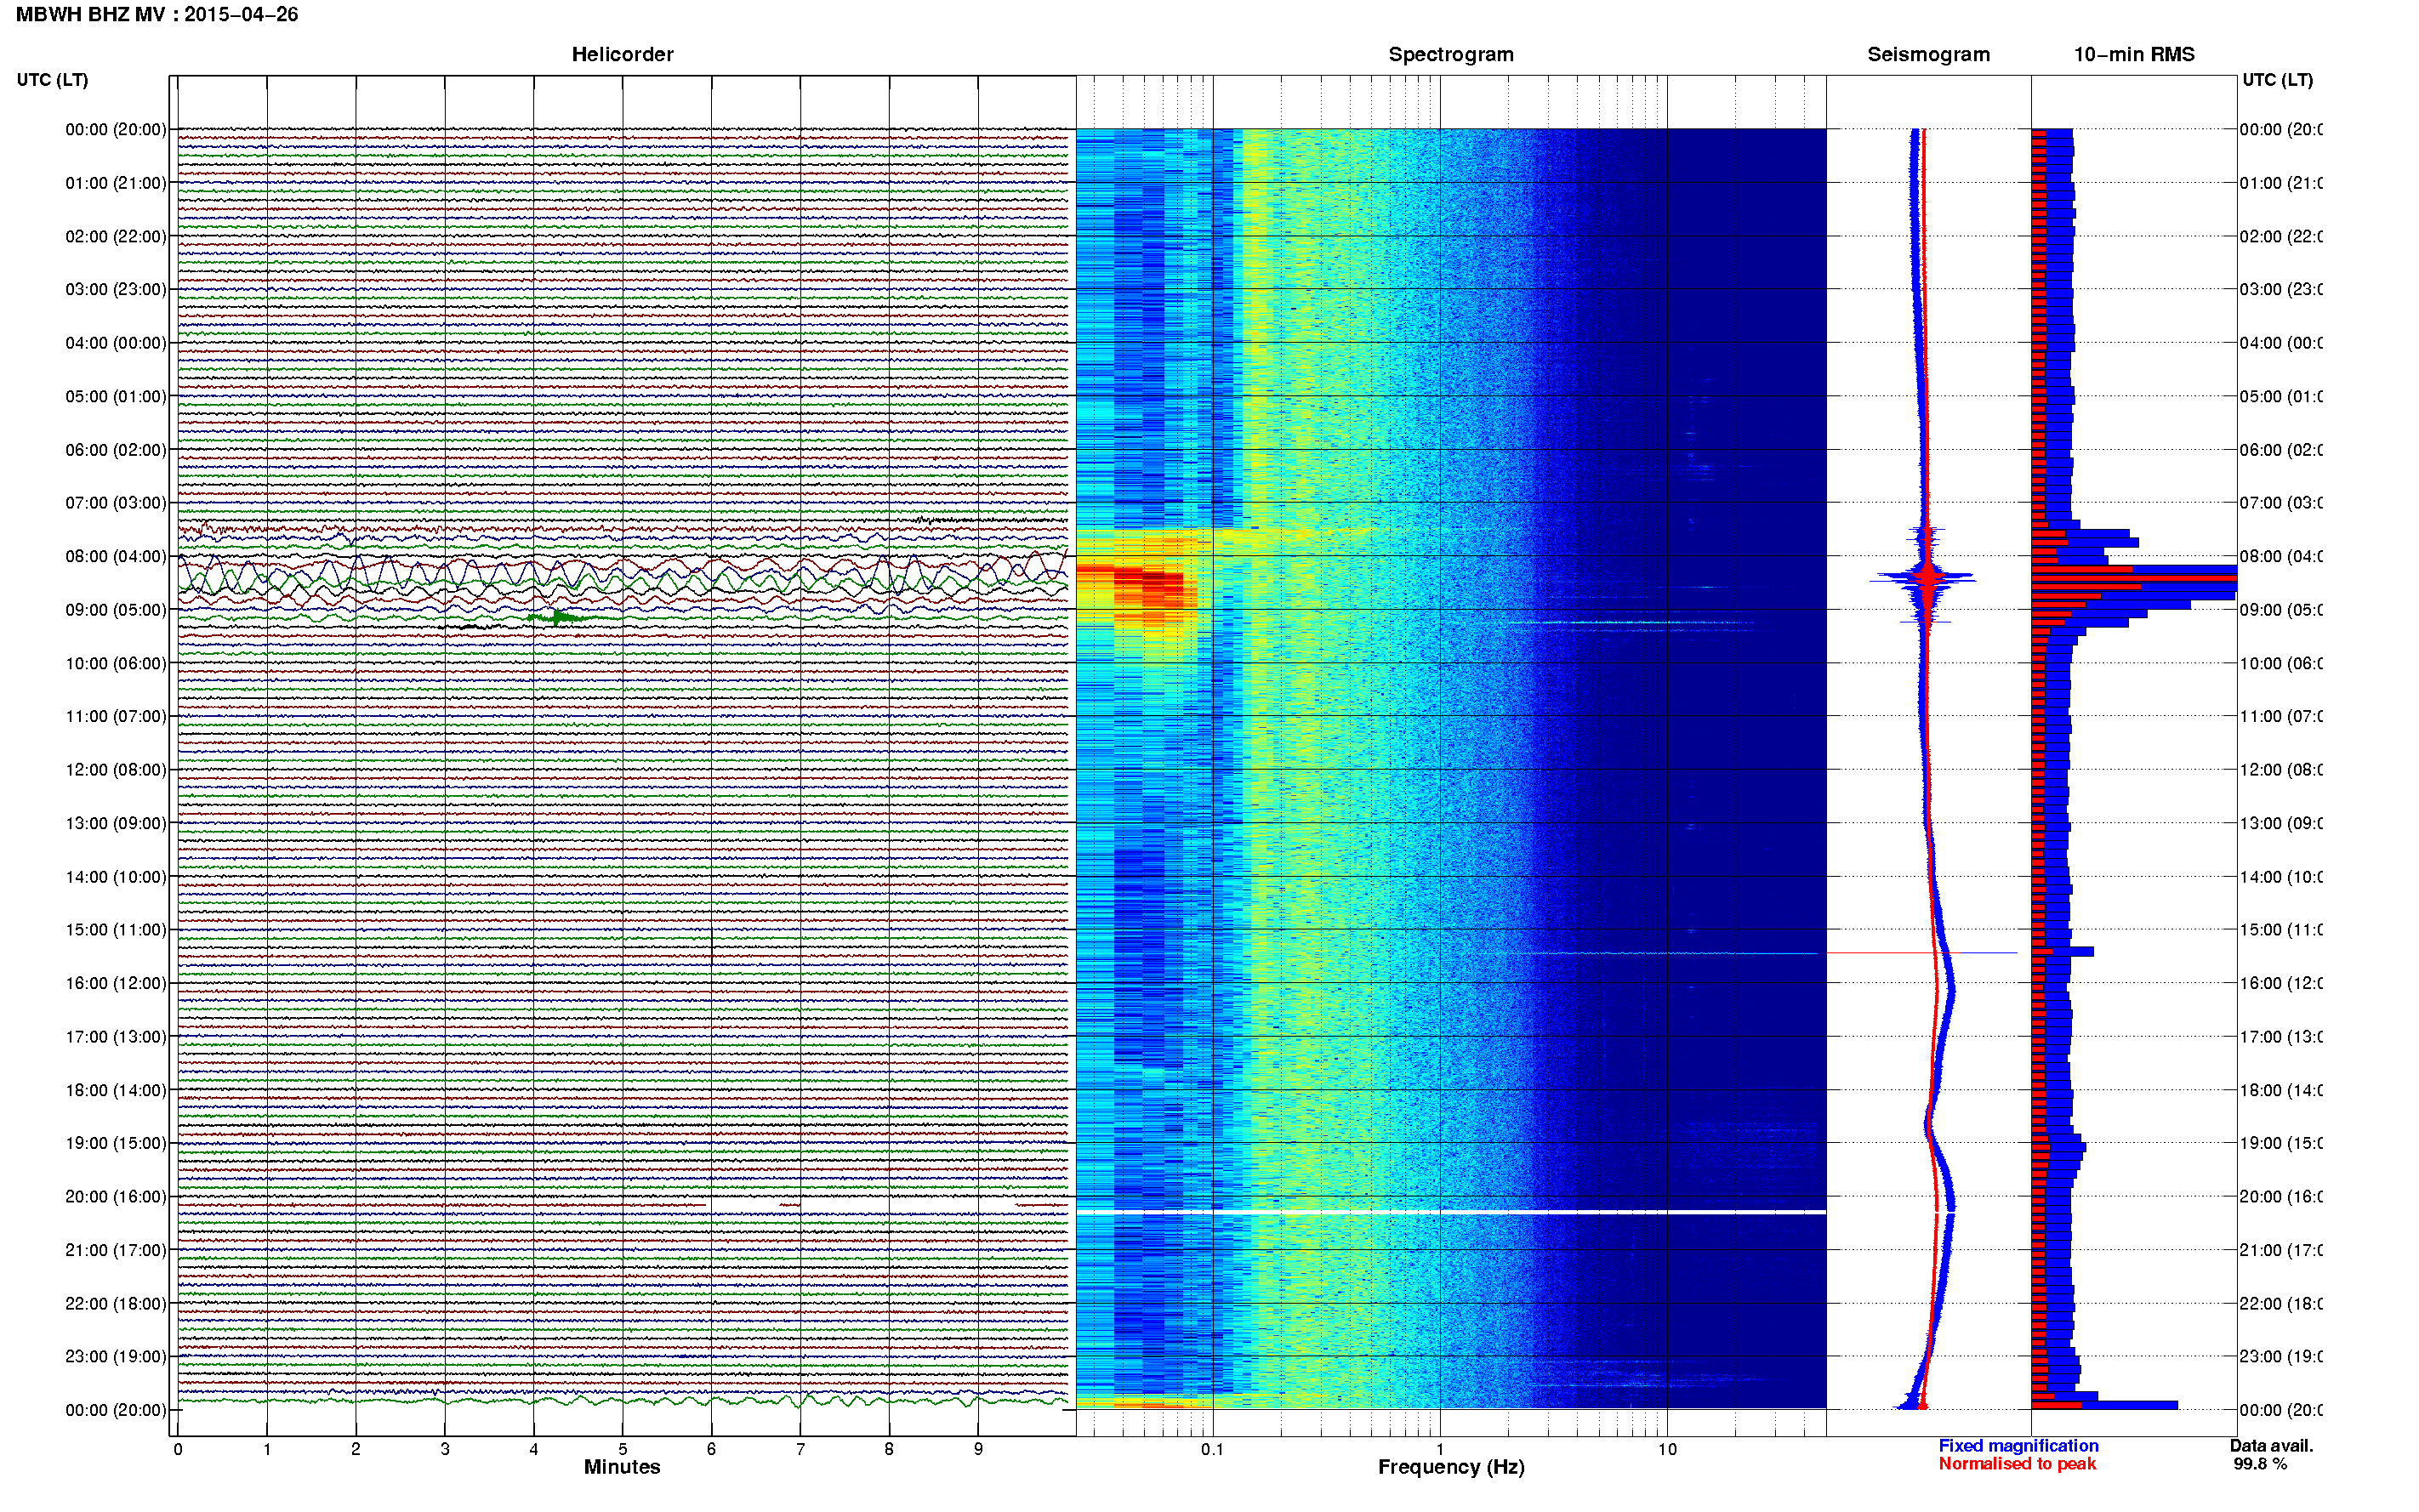Click left-axis time label 17:00 (13:00)
This screenshot has height=1512, width=2419.
click(116, 1037)
